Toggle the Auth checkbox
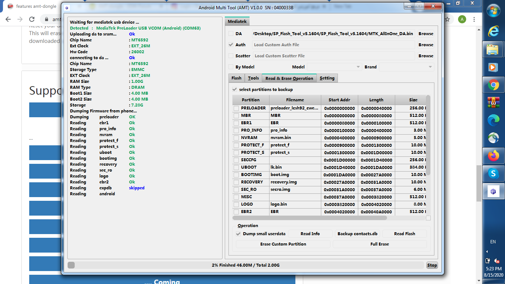The height and width of the screenshot is (284, 505). coord(231,45)
